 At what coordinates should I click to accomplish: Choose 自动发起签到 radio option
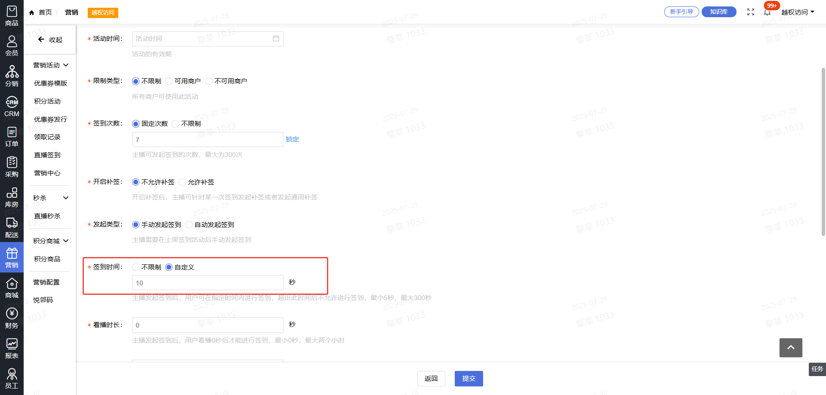pyautogui.click(x=189, y=225)
